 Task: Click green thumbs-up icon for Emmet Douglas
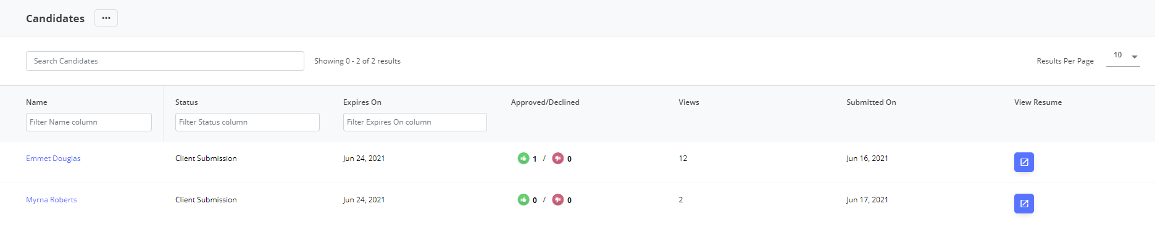click(523, 159)
